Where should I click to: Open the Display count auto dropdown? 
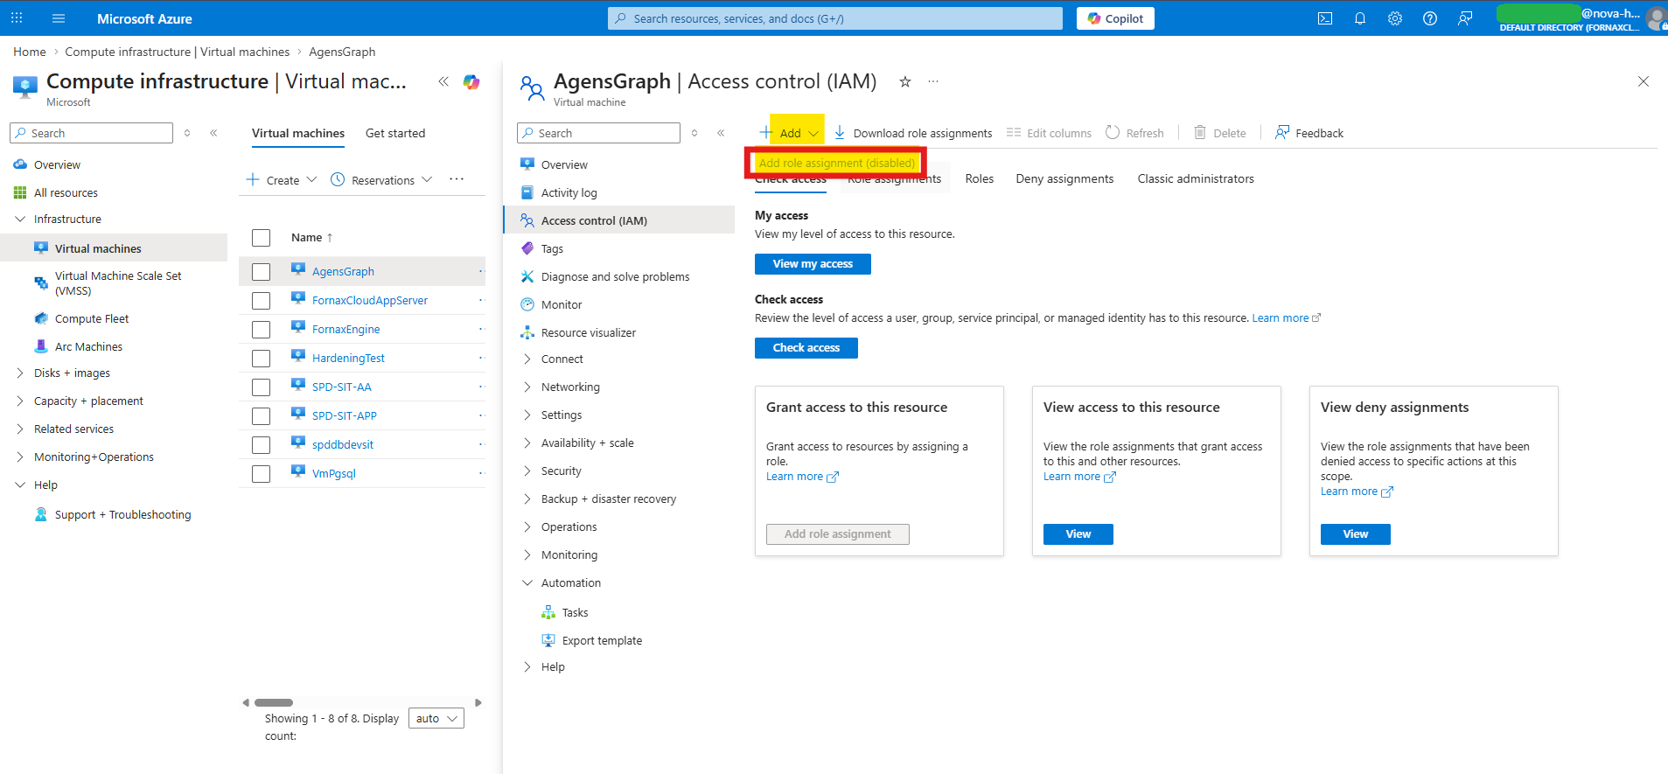pos(436,718)
